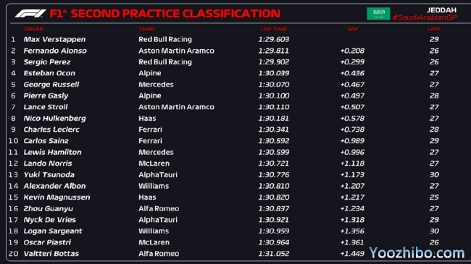Click the DRIVER column header

pyautogui.click(x=33, y=29)
